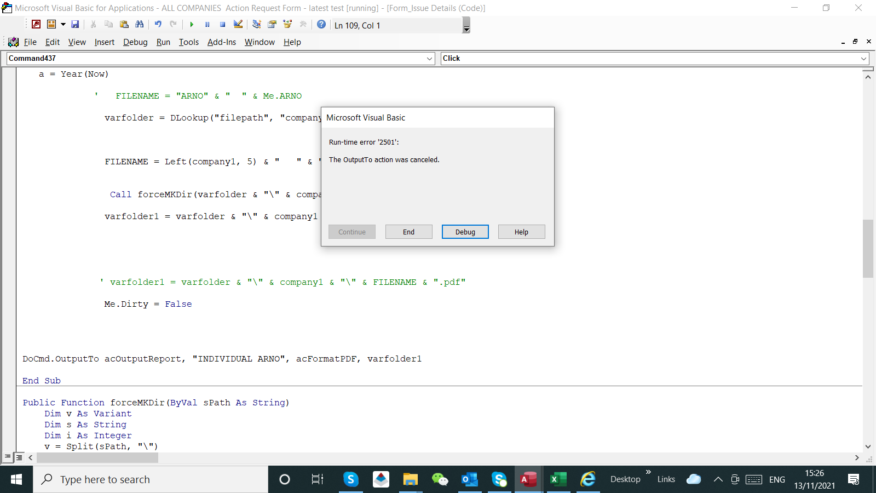
Task: Open WeChat from taskbar
Action: (440, 479)
